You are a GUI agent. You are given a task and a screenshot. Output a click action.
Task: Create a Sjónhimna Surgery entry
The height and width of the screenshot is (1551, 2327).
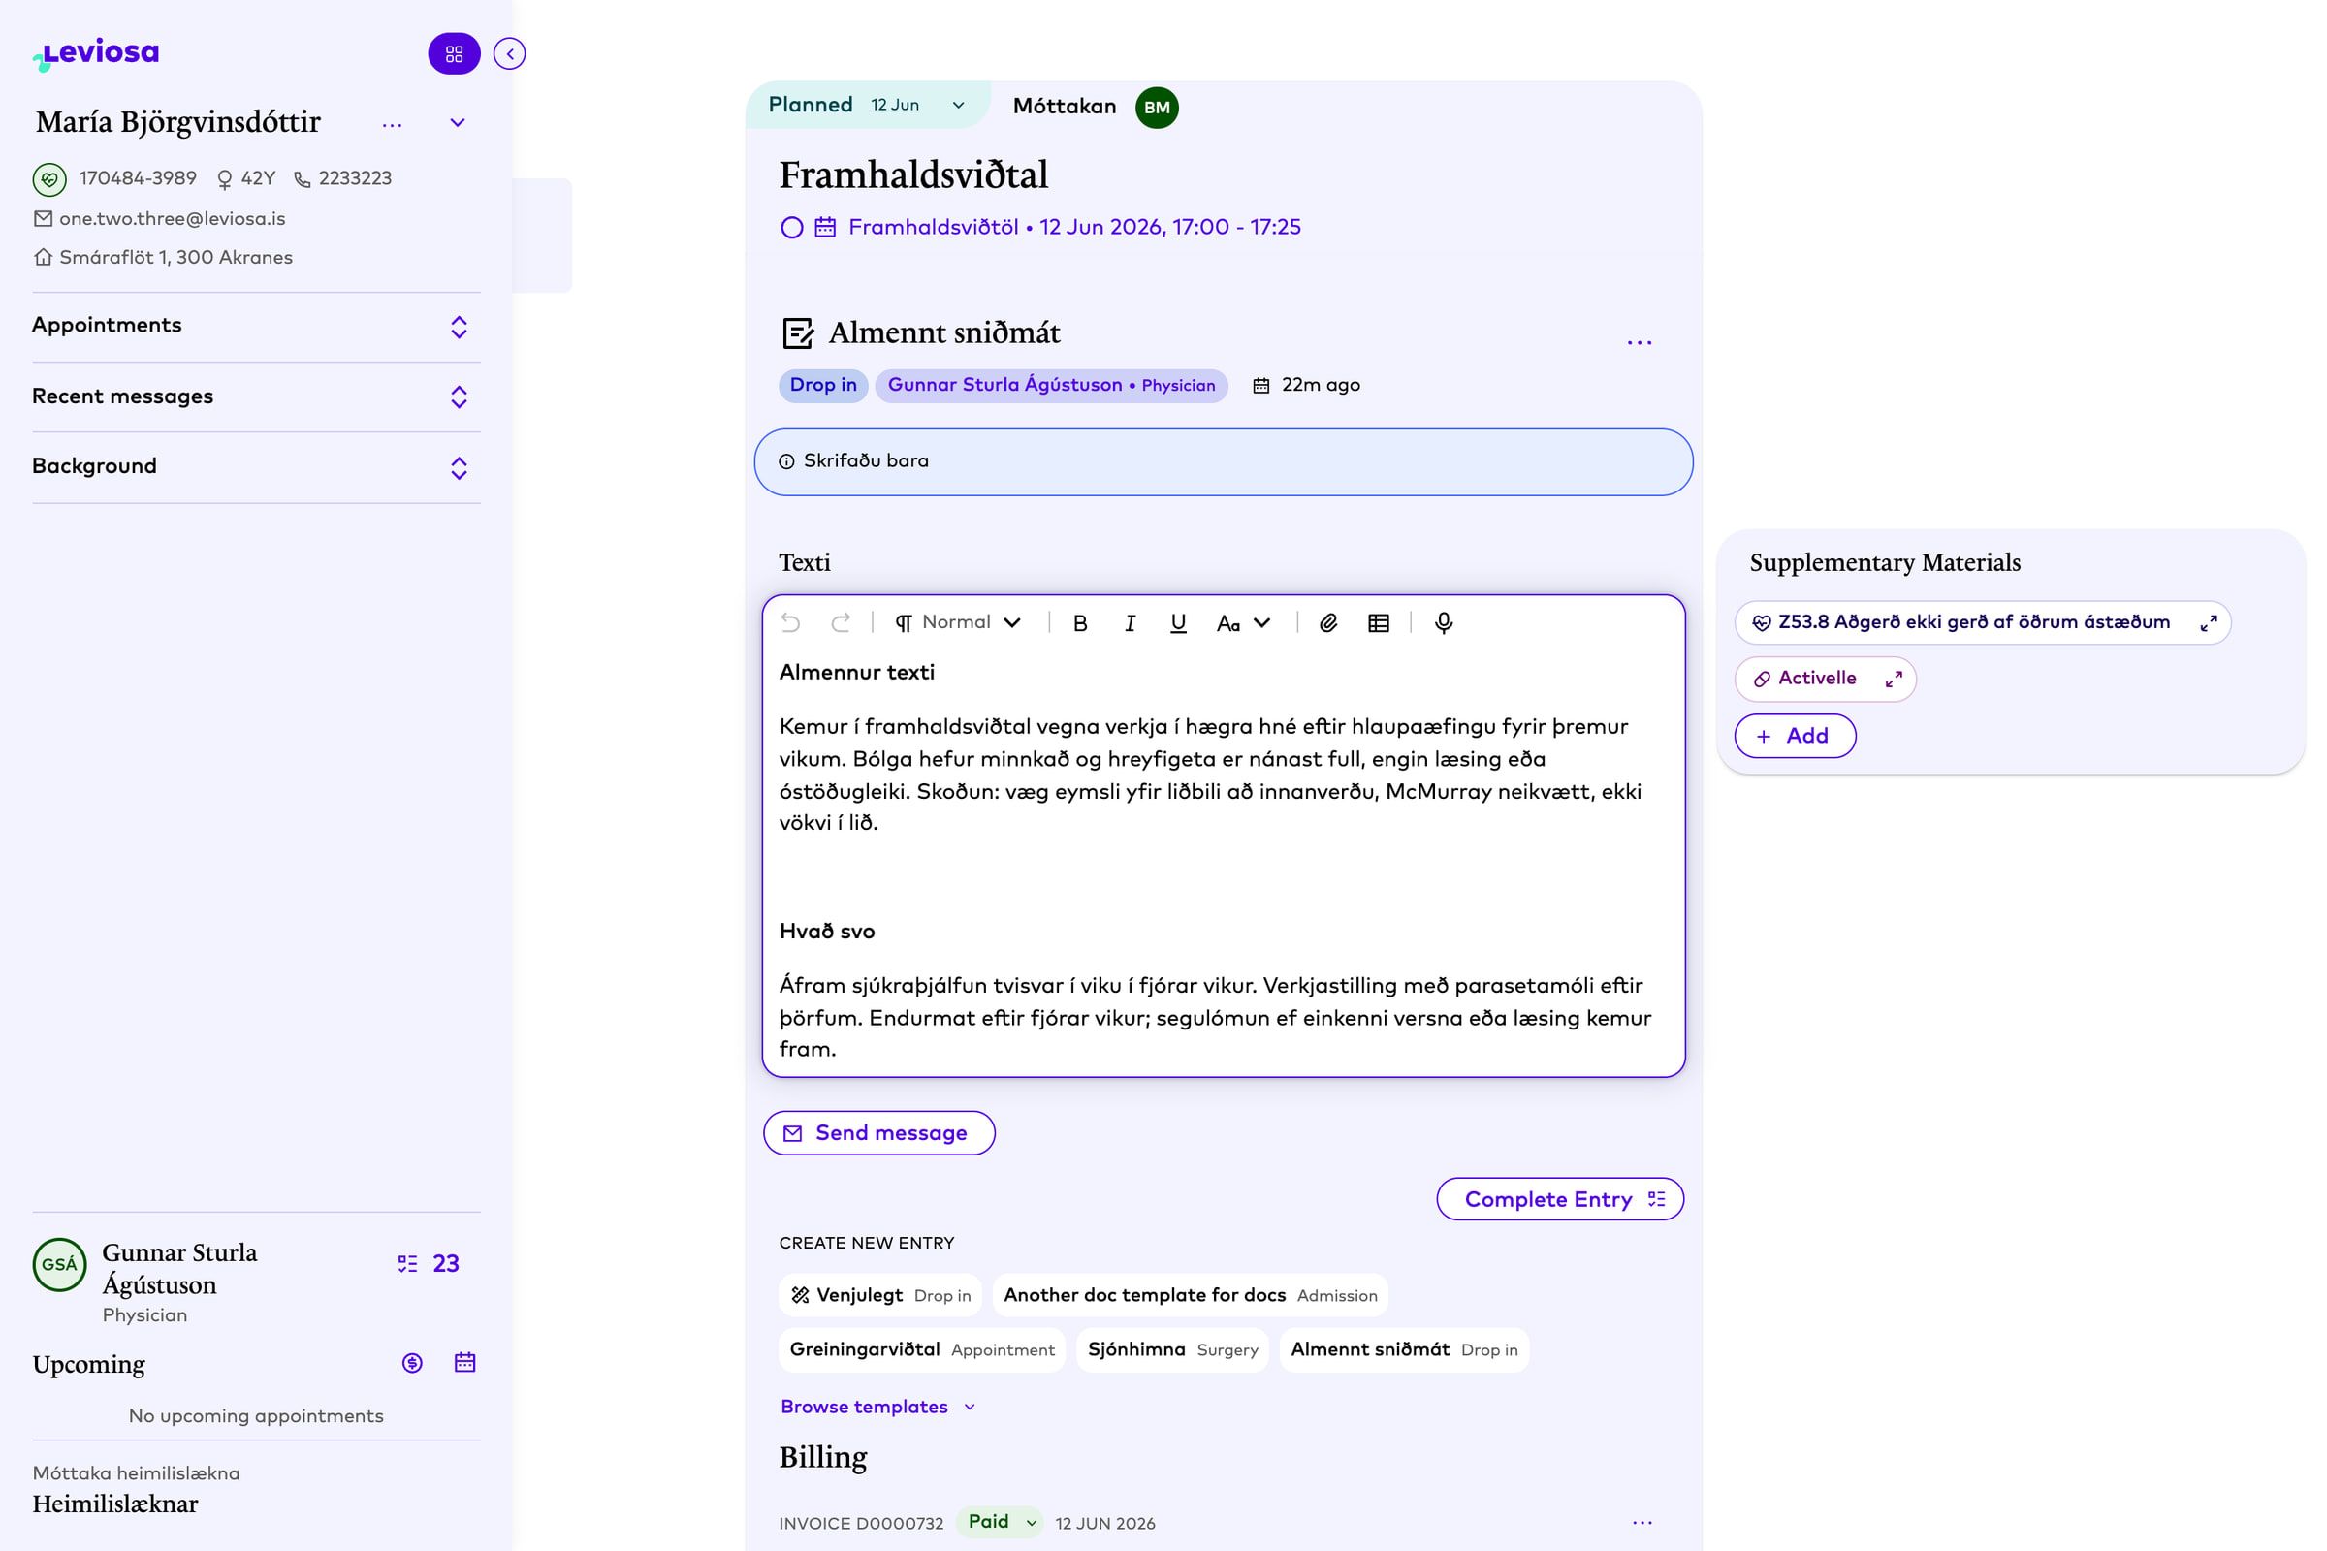pyautogui.click(x=1172, y=1350)
